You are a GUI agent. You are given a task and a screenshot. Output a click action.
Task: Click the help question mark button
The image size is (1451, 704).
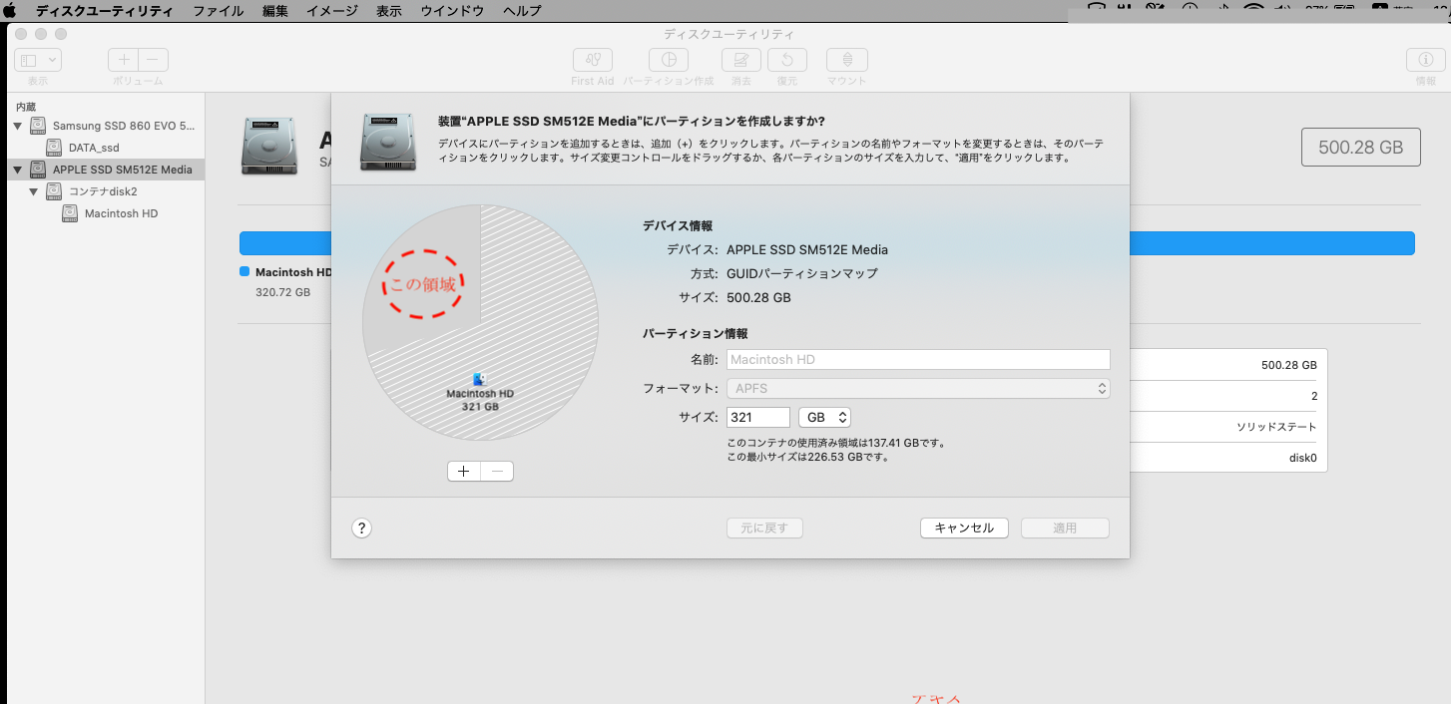tap(362, 528)
